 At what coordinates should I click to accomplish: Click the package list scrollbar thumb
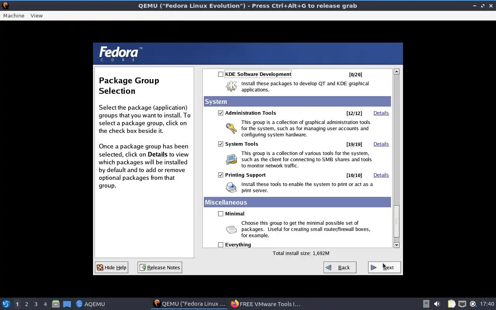(396, 221)
